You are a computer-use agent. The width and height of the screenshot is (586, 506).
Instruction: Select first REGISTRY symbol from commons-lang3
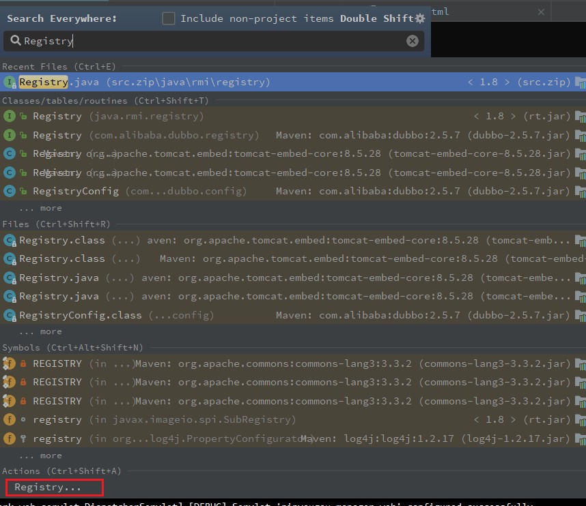[293, 363]
